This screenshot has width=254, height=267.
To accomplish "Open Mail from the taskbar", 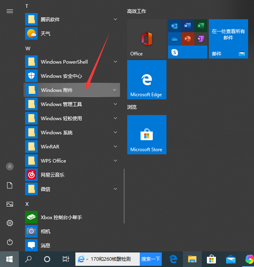I will pos(231,259).
